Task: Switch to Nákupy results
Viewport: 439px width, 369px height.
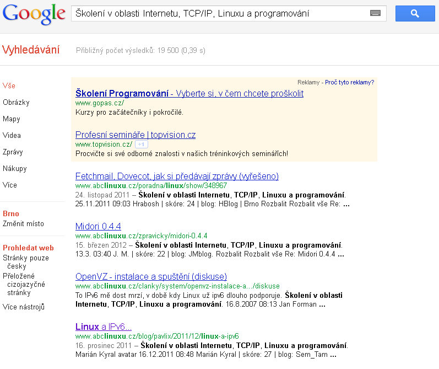Action: click(15, 169)
